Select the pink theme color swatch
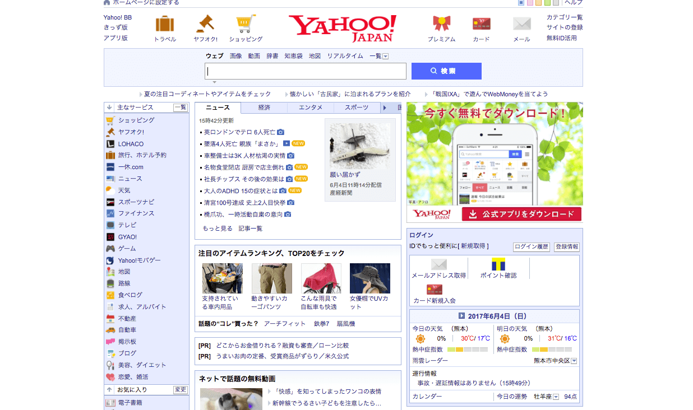This screenshot has width=693, height=410. [530, 2]
